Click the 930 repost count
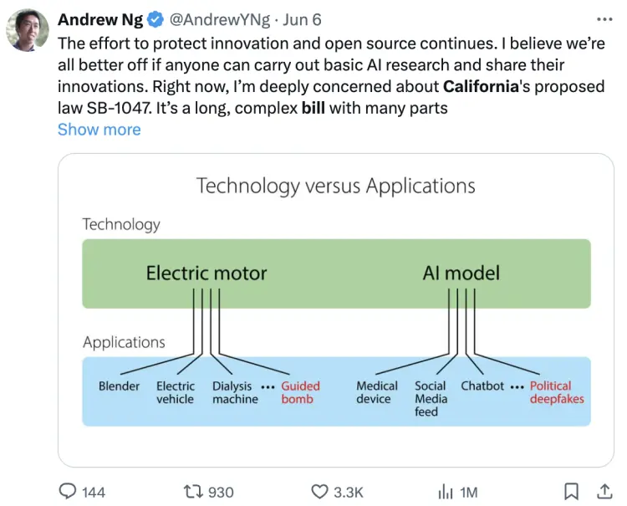This screenshot has height=506, width=627. click(221, 492)
